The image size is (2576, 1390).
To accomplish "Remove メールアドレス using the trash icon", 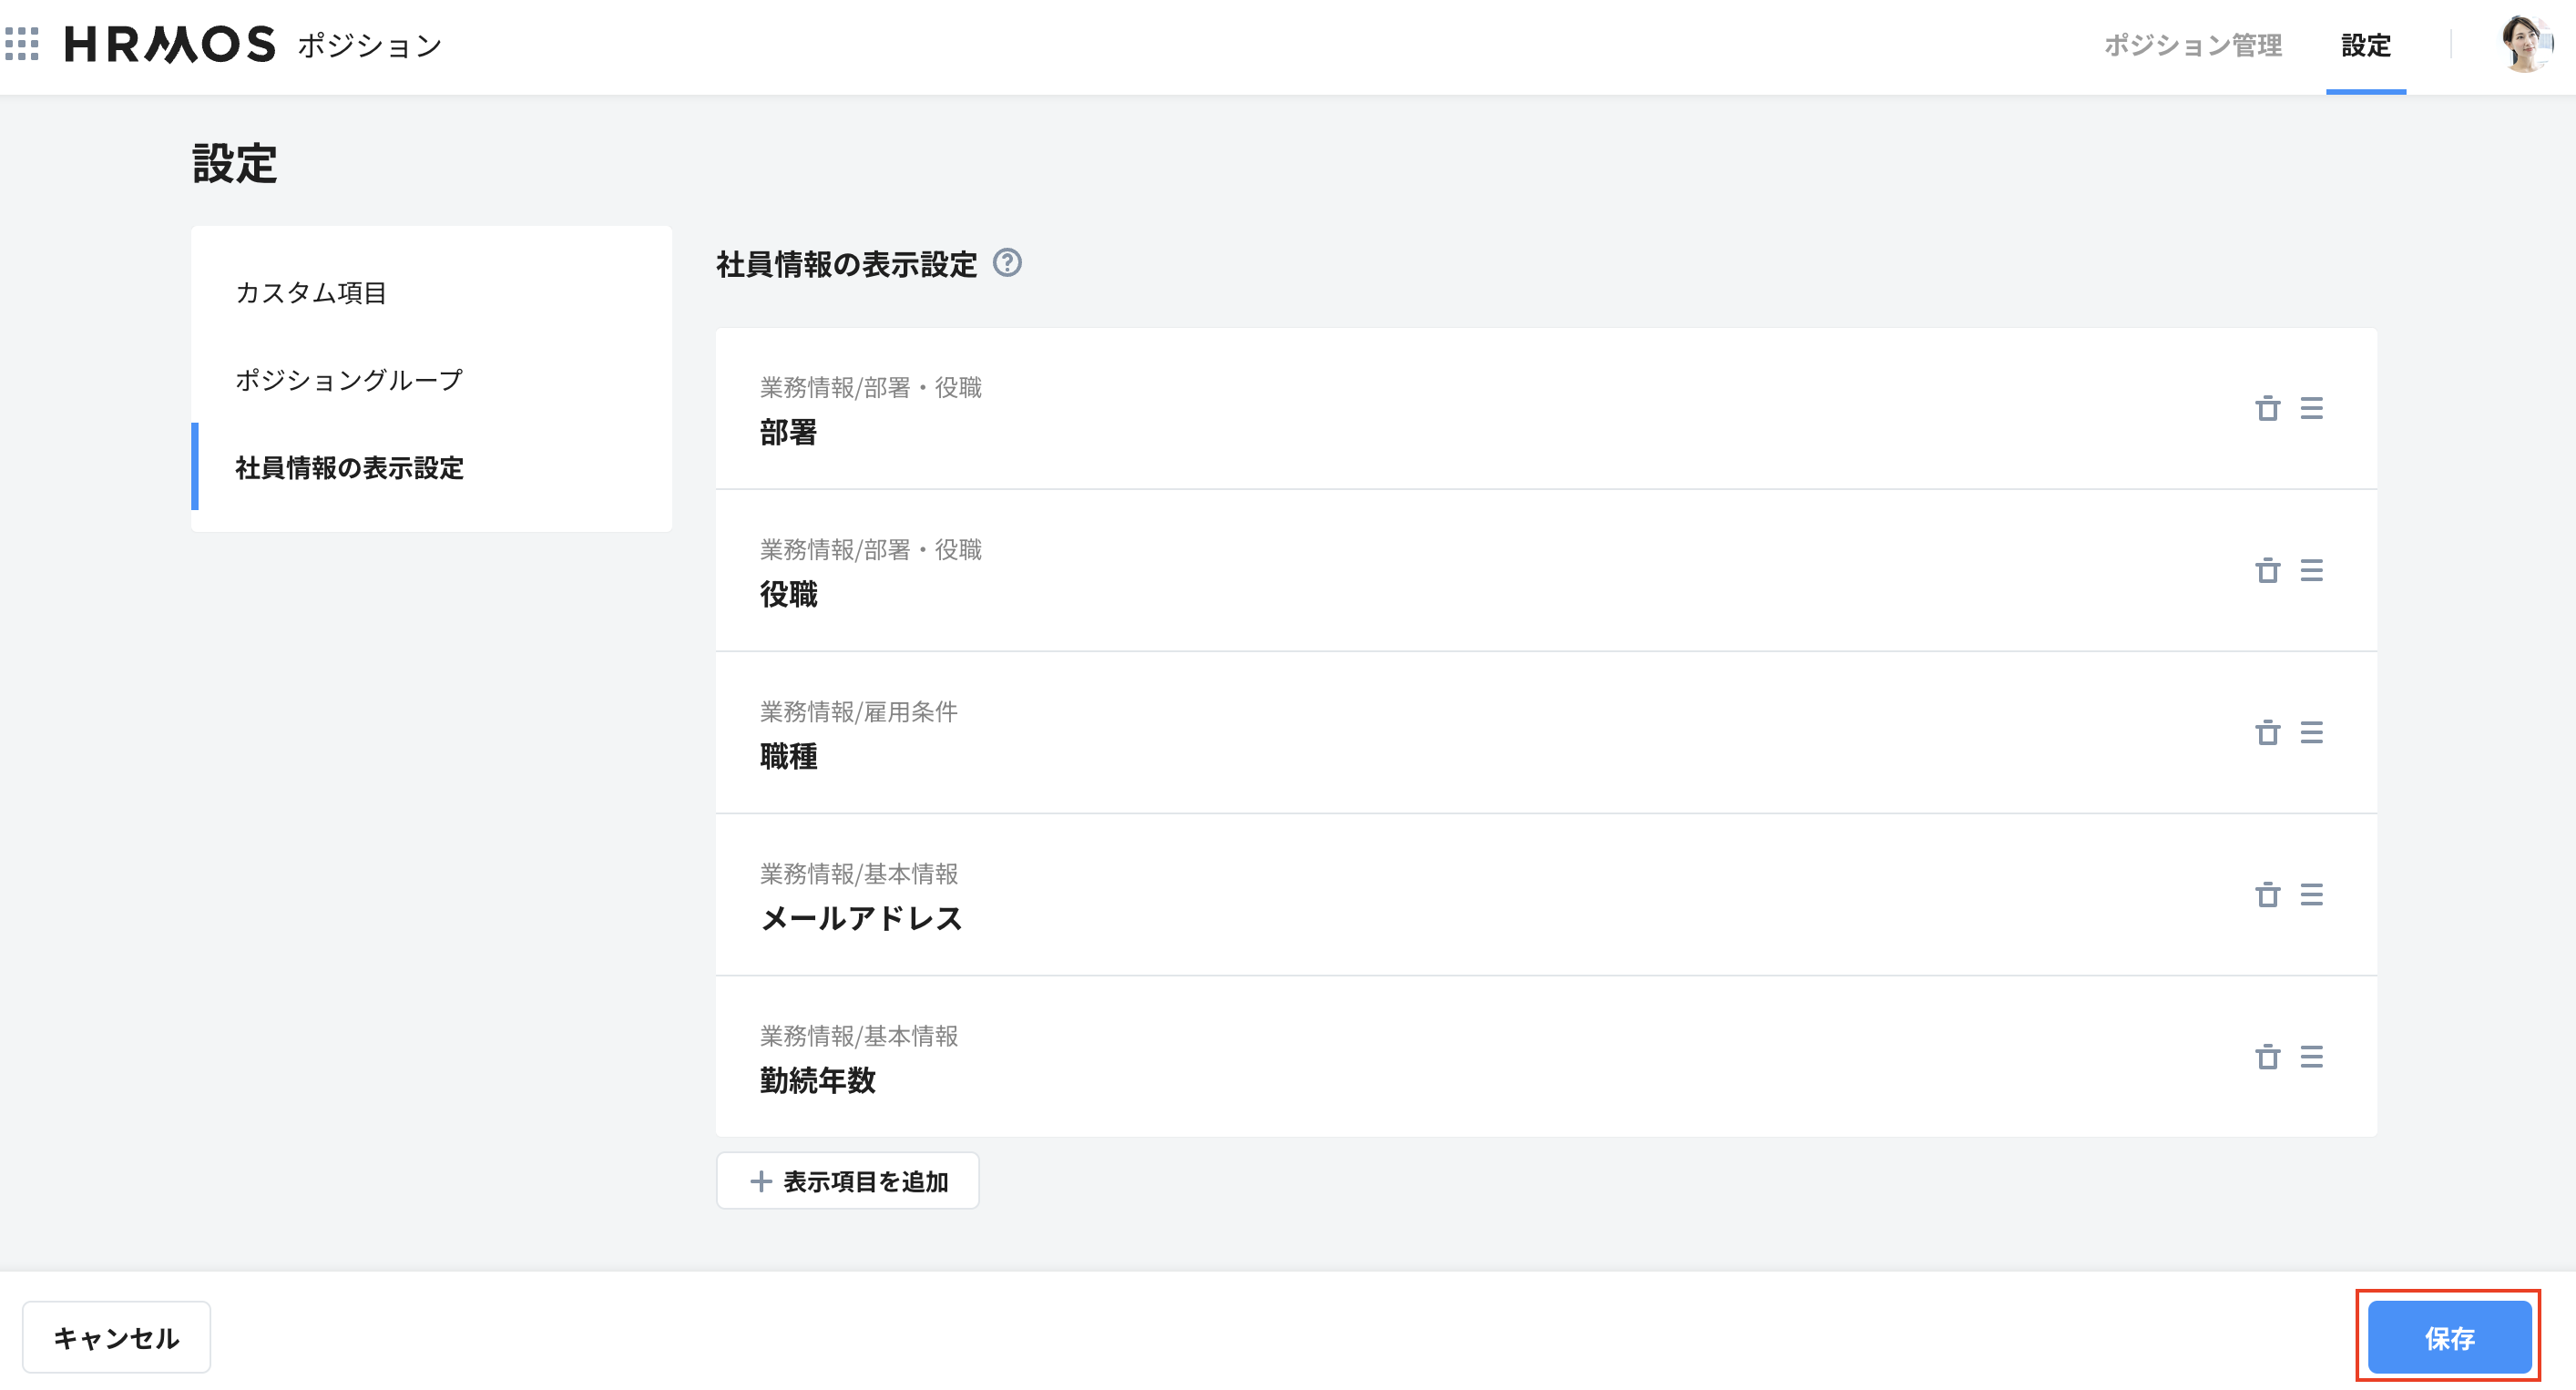I will (x=2267, y=896).
